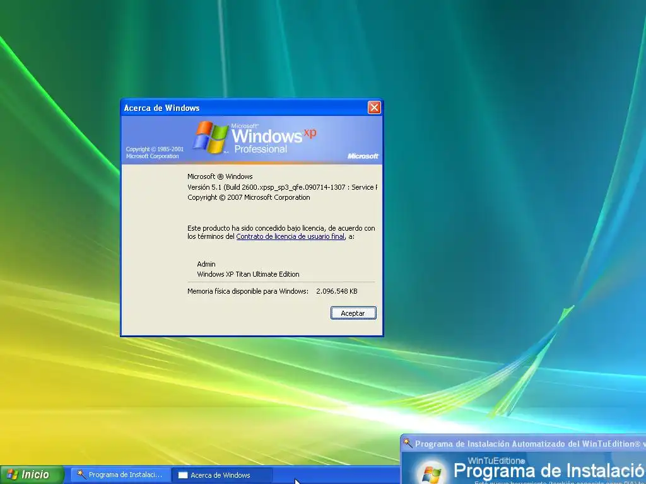The width and height of the screenshot is (646, 484).
Task: Click the Windows flag logo in installer window
Action: [x=432, y=474]
